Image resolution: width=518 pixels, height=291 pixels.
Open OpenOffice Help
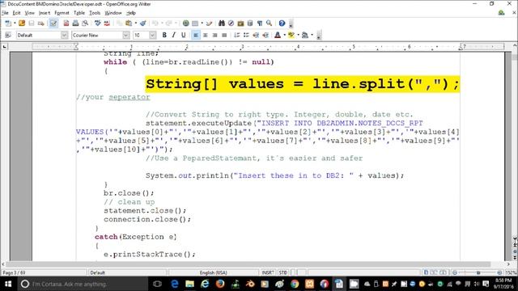(282, 23)
